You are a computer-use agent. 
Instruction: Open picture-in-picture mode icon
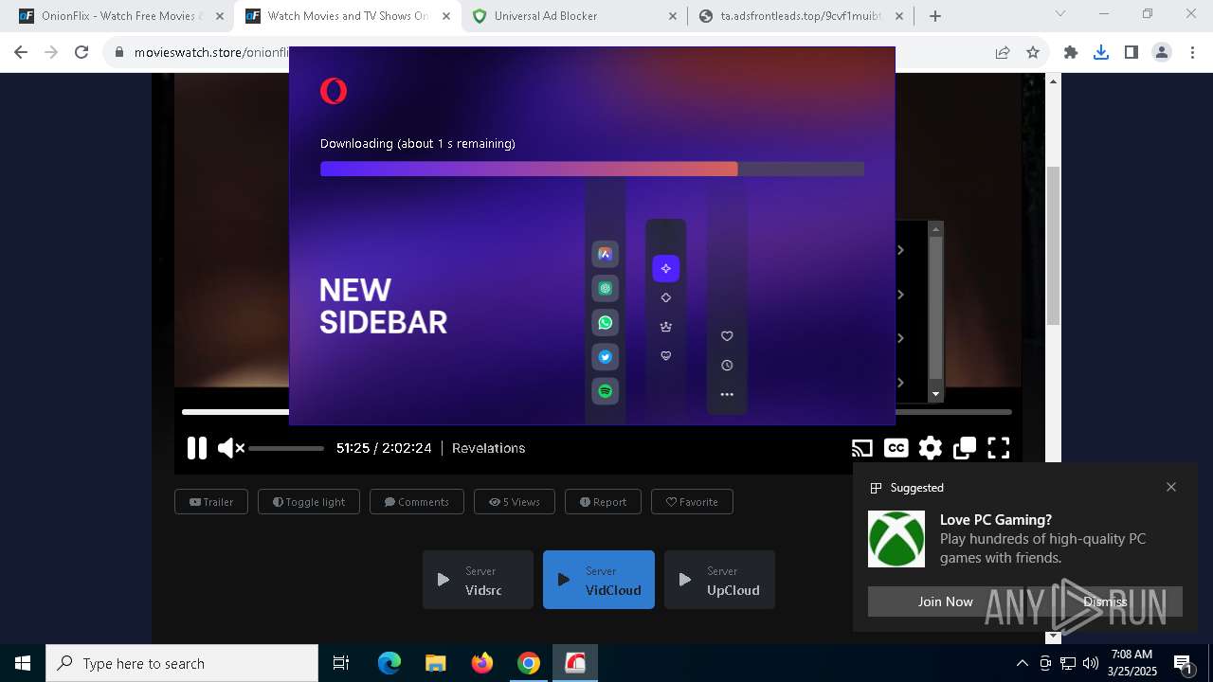point(965,448)
